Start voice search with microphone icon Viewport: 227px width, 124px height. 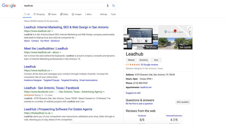[x=108, y=6]
